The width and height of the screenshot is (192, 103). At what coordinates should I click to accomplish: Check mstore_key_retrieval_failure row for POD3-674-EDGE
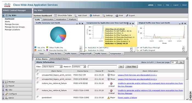pos(38,83)
